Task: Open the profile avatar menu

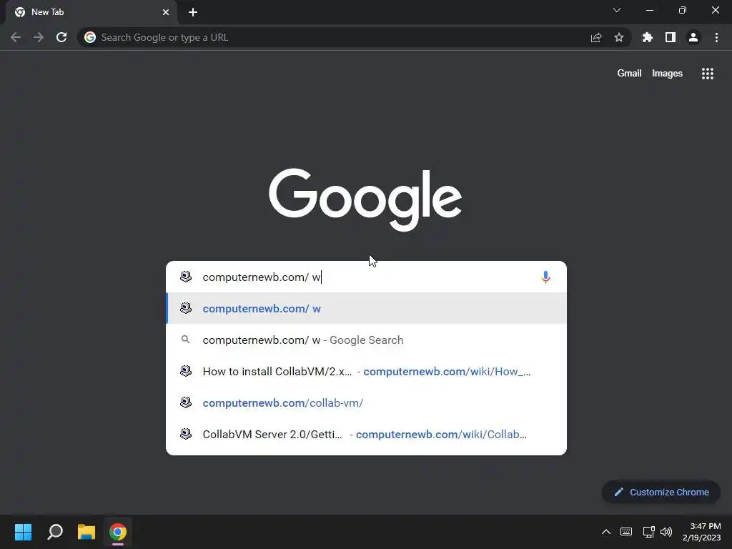Action: click(693, 37)
